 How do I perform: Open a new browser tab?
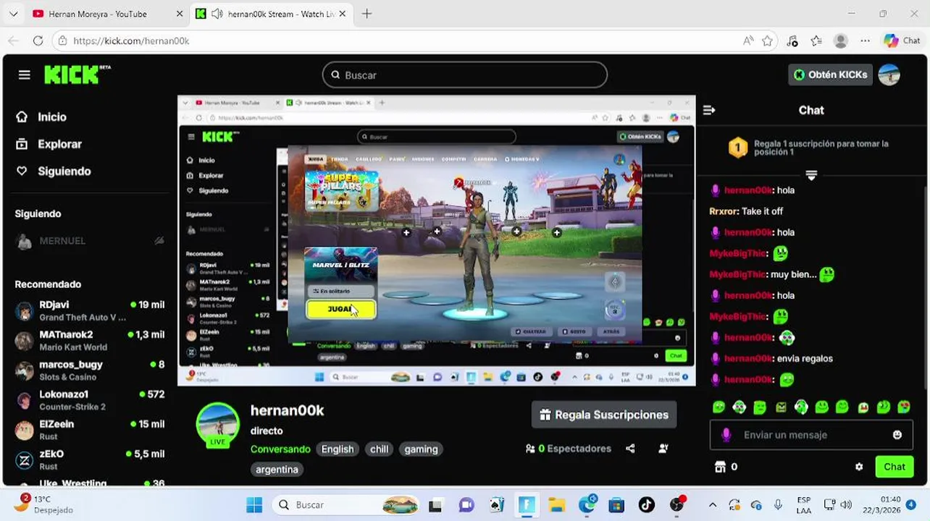pos(367,14)
